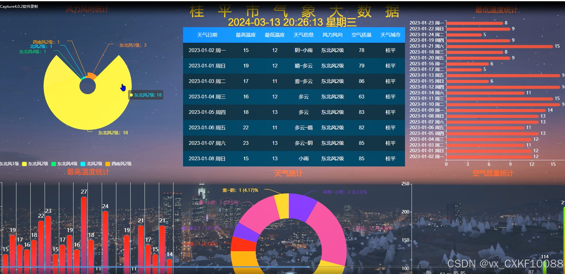Click the 多云~晴 weather cell
This screenshot has height=274, width=565.
[303, 128]
